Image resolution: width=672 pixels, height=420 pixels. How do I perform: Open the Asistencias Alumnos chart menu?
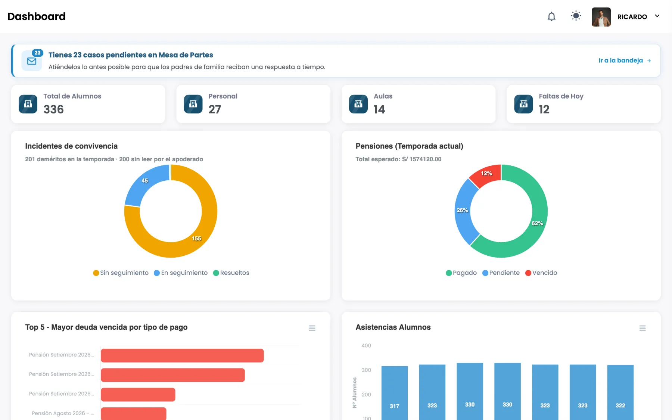click(643, 328)
